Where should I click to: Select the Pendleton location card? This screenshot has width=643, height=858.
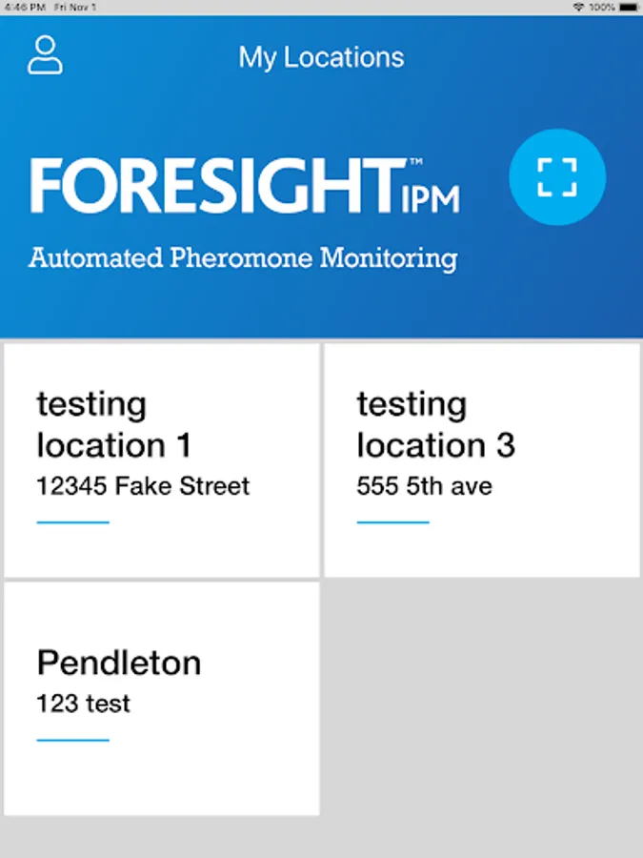pos(162,698)
